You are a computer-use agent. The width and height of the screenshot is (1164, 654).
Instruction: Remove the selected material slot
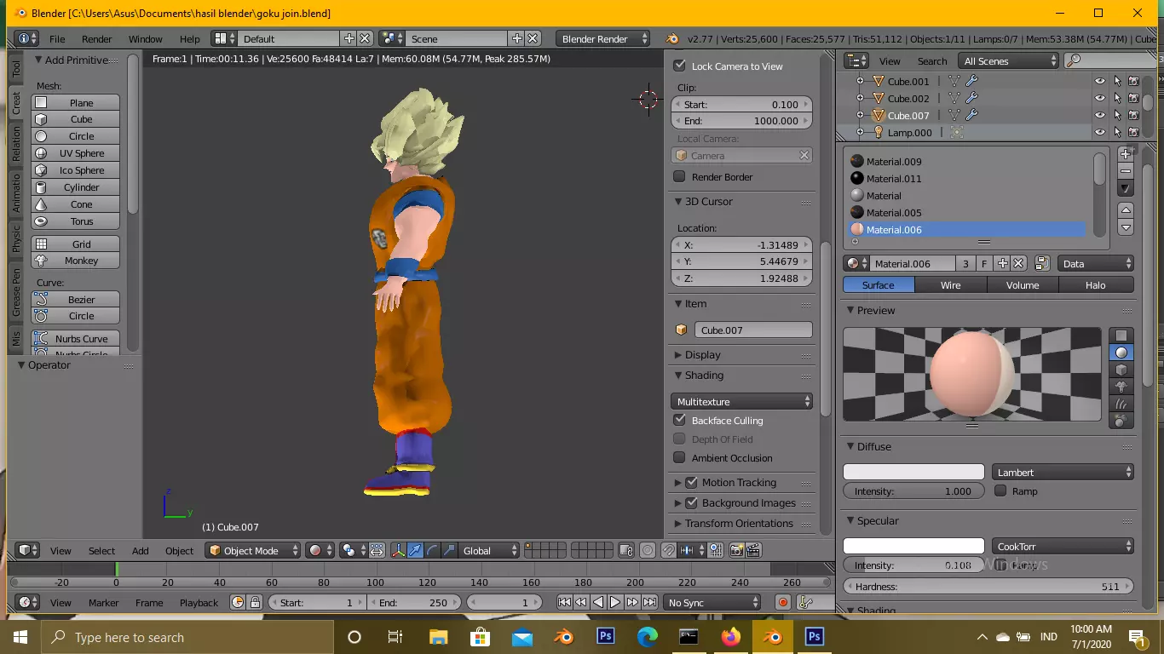pyautogui.click(x=1126, y=171)
